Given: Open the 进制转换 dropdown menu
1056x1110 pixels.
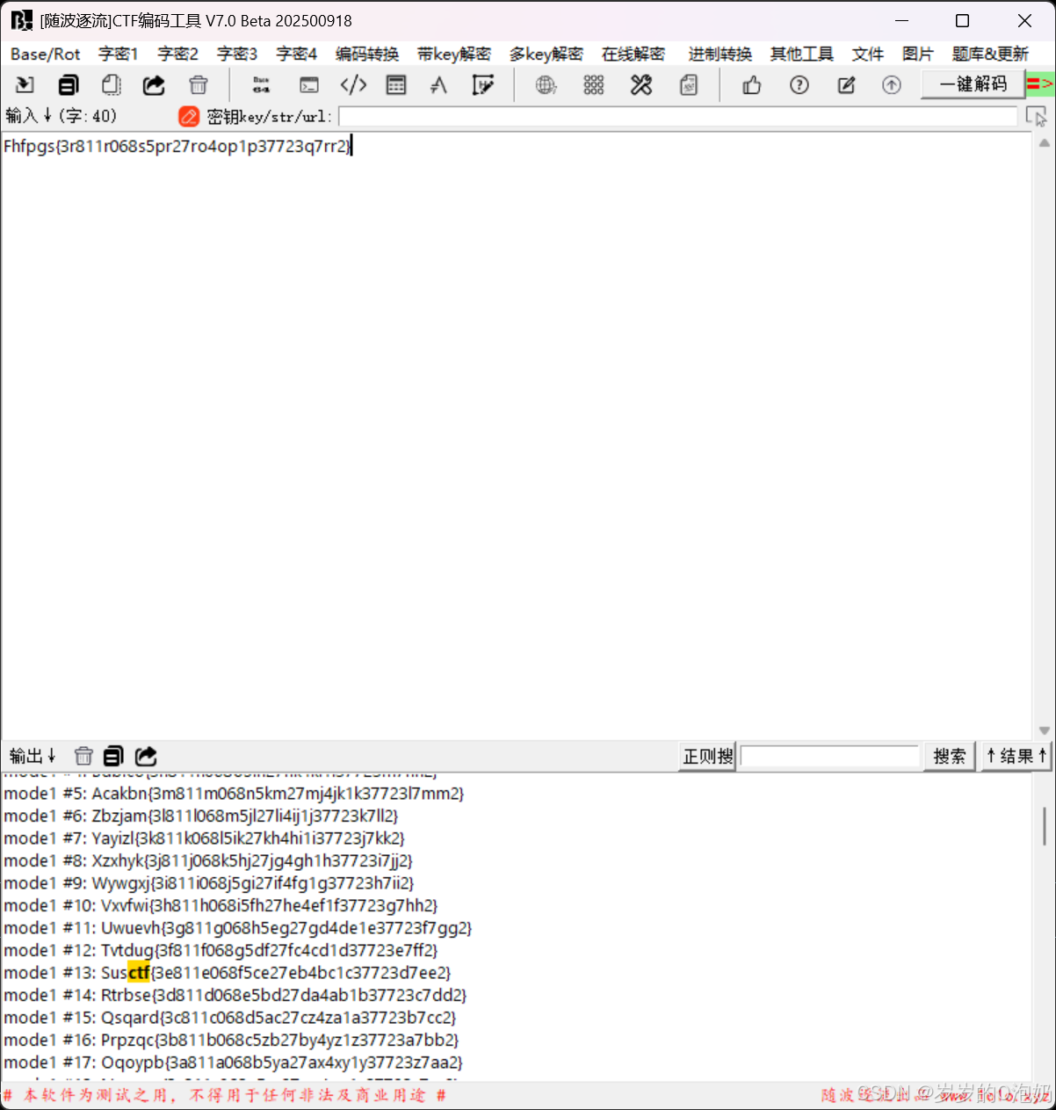Looking at the screenshot, I should click(x=720, y=54).
